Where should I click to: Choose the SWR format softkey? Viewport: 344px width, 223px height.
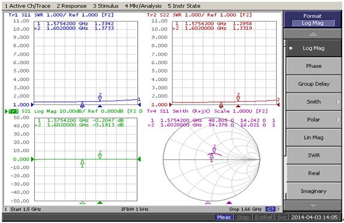[x=313, y=155]
